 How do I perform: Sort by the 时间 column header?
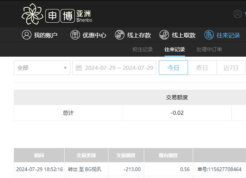39,155
